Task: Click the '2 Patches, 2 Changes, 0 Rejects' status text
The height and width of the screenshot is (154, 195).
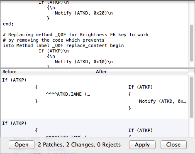Action: tap(79, 145)
